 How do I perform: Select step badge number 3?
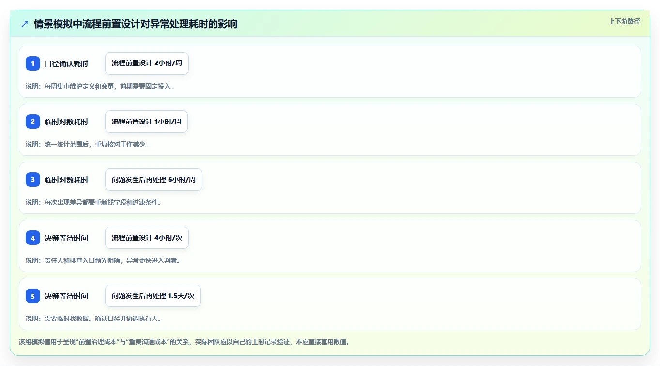[33, 180]
